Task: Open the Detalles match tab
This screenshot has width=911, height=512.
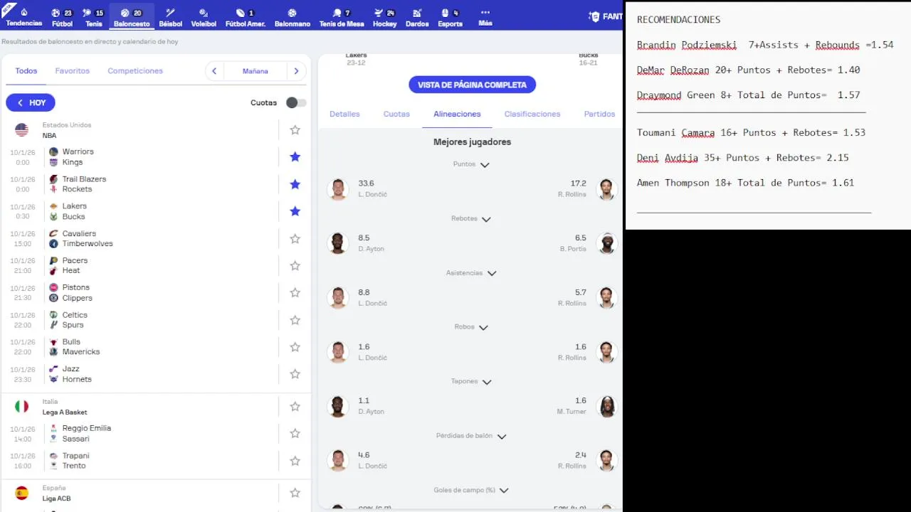Action: click(344, 114)
